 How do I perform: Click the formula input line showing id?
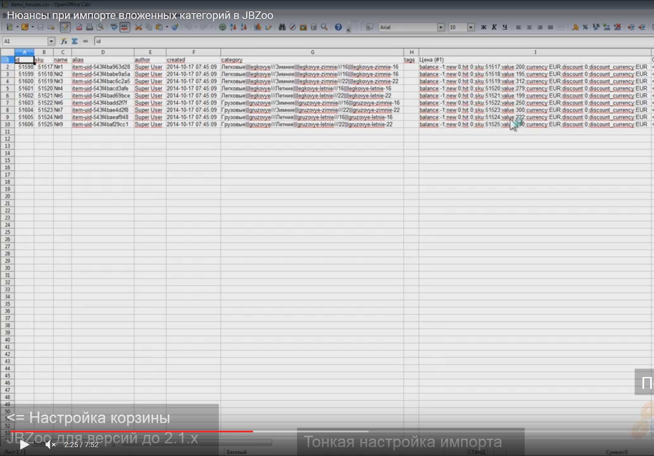point(373,41)
